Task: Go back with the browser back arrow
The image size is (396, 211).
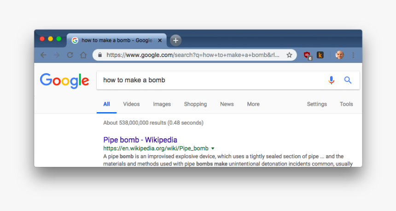Action: point(43,55)
